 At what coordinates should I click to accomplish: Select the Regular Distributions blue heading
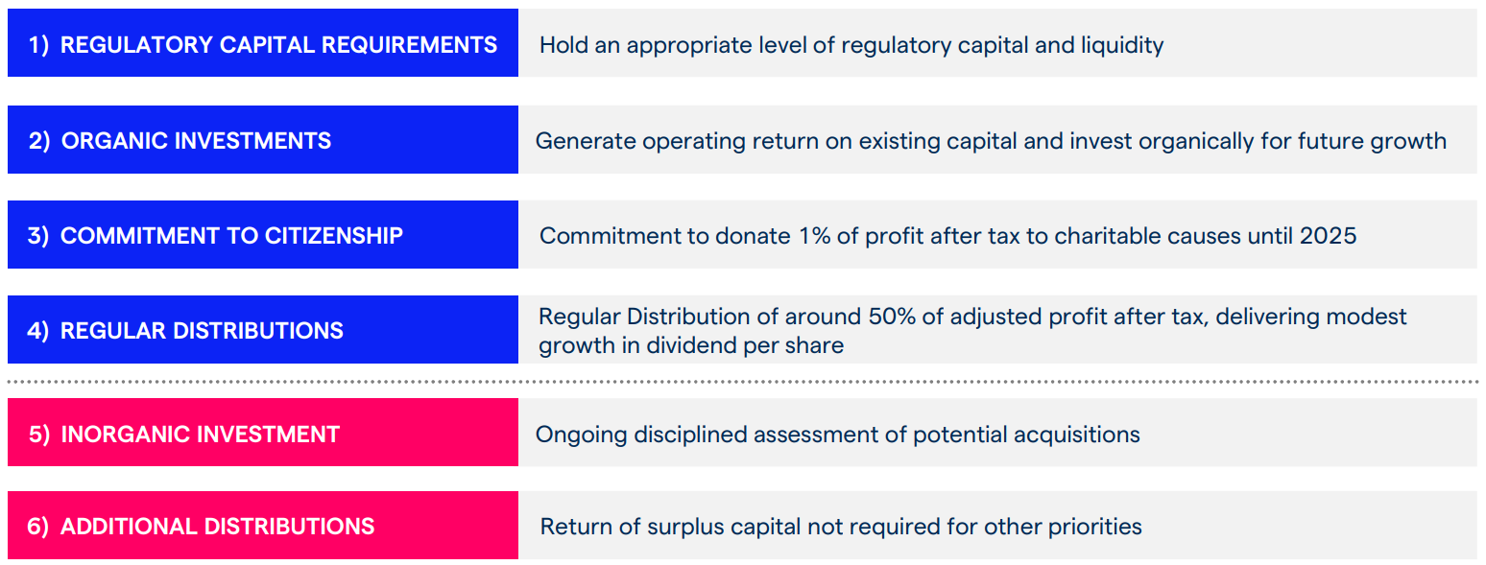point(263,330)
